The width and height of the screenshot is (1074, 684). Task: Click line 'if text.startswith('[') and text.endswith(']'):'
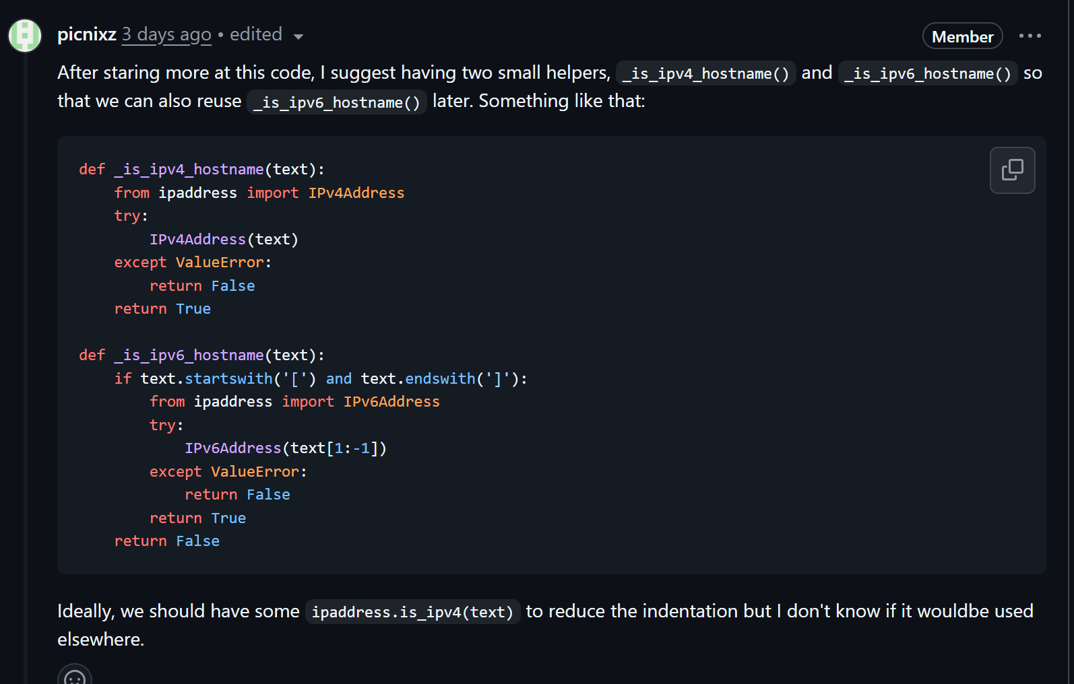coord(321,378)
